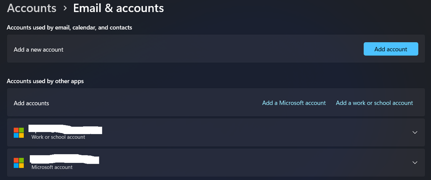Go back to Accounts in the breadcrumb
This screenshot has height=180, width=431.
[x=32, y=8]
